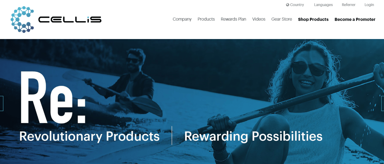Click the large Re: banner heading
The image size is (384, 164).
pyautogui.click(x=53, y=97)
